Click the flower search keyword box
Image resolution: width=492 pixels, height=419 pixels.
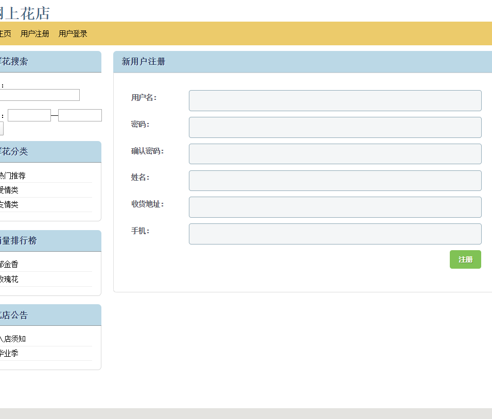pyautogui.click(x=40, y=95)
